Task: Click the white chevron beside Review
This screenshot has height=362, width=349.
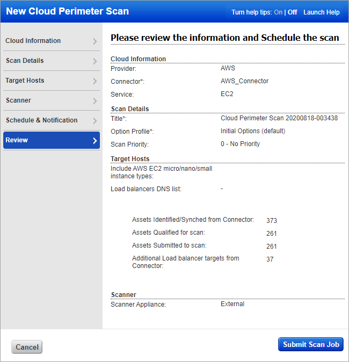Action: click(95, 141)
